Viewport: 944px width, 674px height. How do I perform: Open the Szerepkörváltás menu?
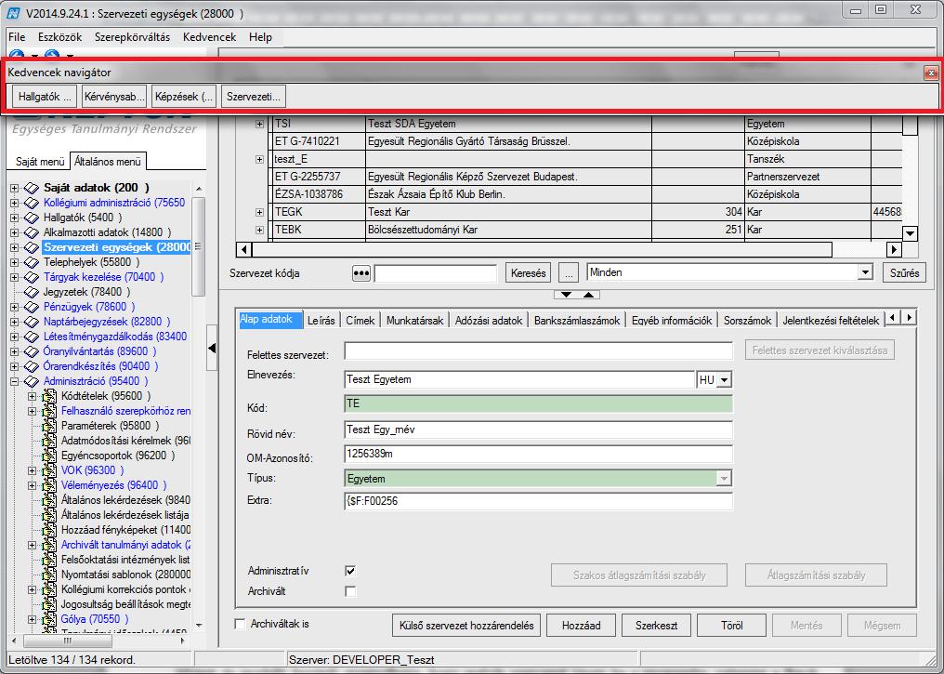pos(132,37)
